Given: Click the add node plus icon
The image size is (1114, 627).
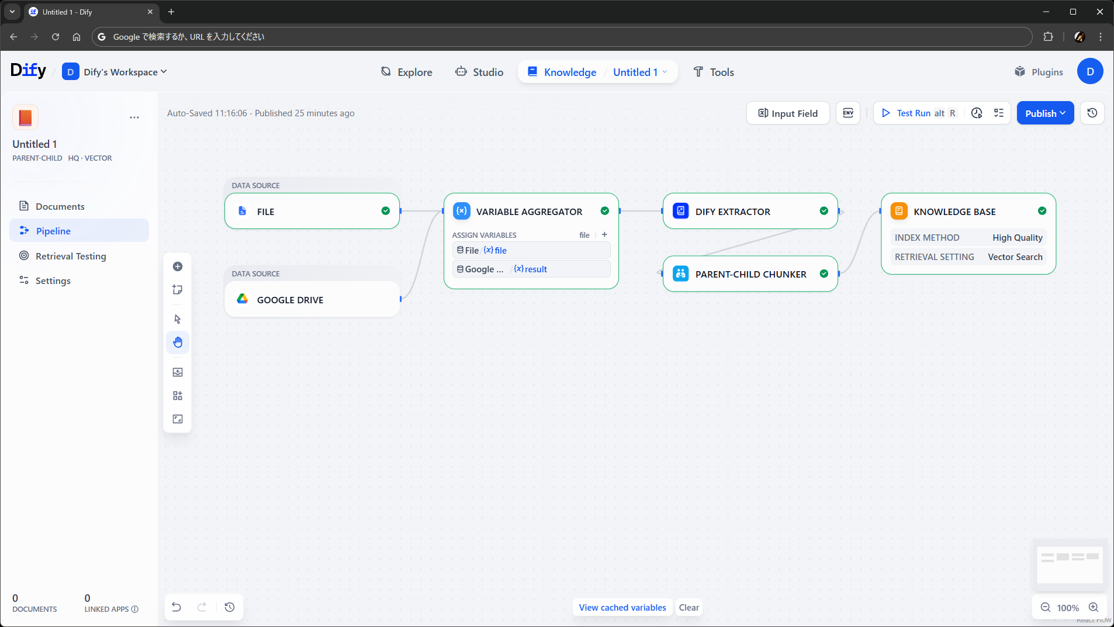Looking at the screenshot, I should coord(178,266).
